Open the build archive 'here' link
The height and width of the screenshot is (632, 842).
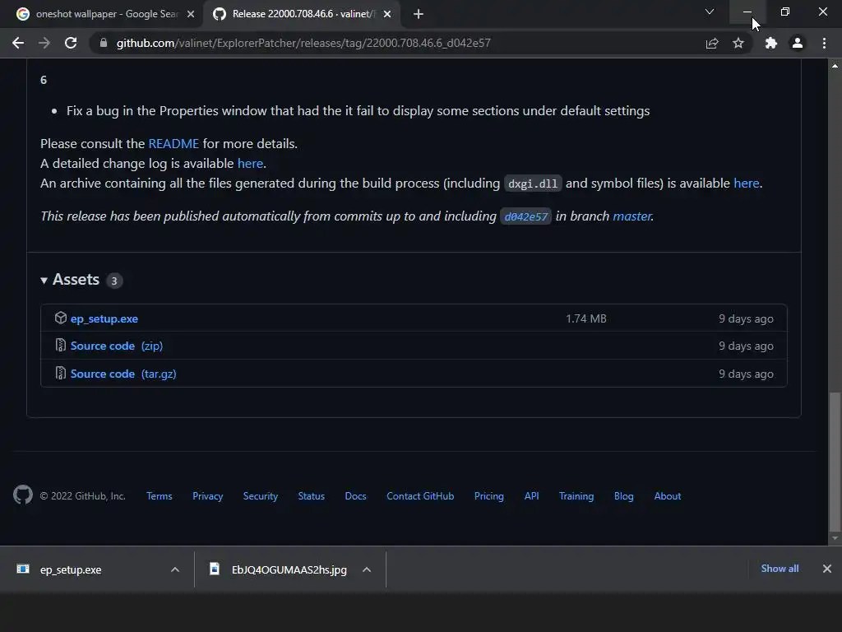pyautogui.click(x=747, y=184)
